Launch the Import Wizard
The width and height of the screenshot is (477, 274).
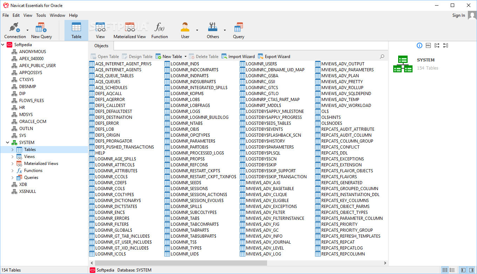point(238,57)
